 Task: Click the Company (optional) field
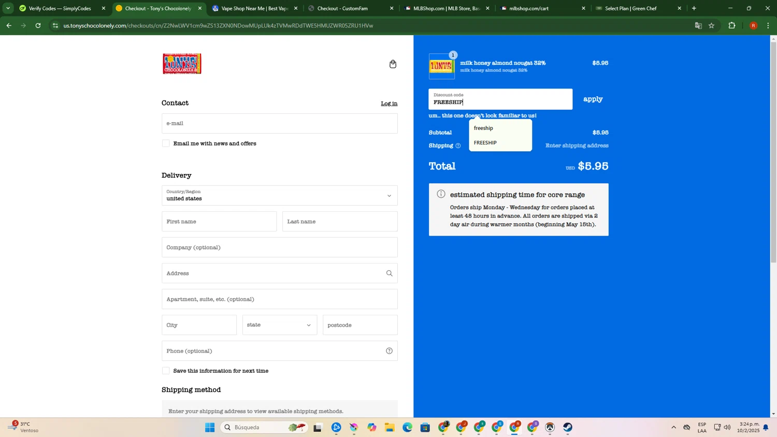tap(280, 247)
